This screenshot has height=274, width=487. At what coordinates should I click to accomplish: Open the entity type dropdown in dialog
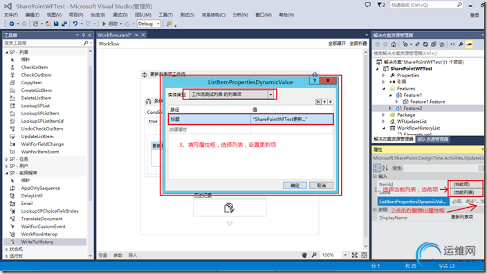[x=270, y=95]
